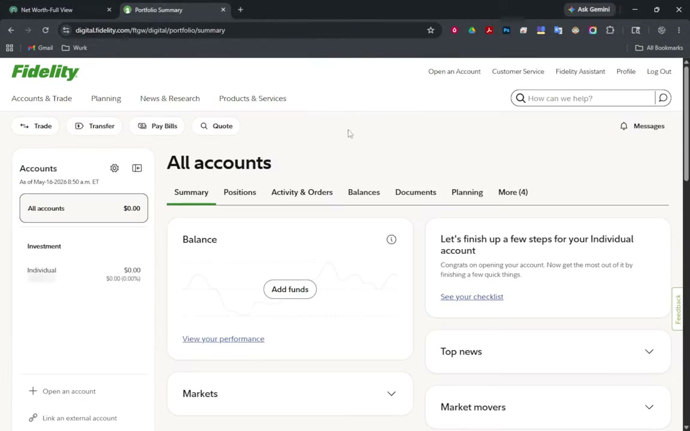690x431 pixels.
Task: Click the Quote button
Action: [x=216, y=126]
